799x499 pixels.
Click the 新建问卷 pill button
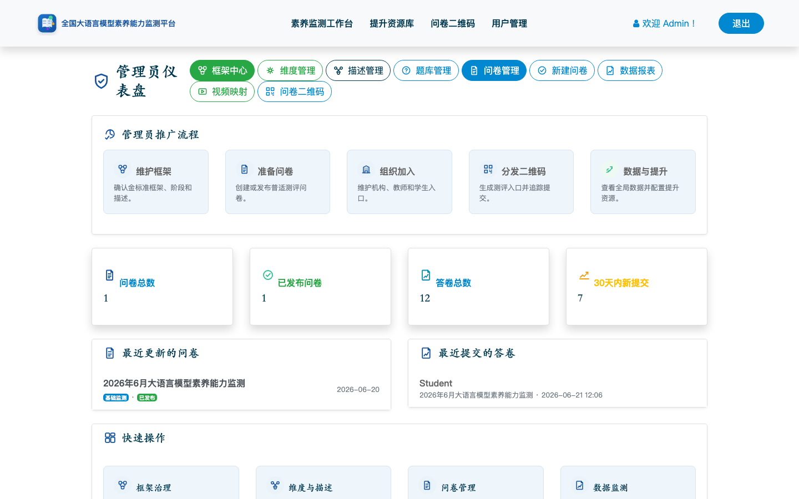tap(562, 70)
